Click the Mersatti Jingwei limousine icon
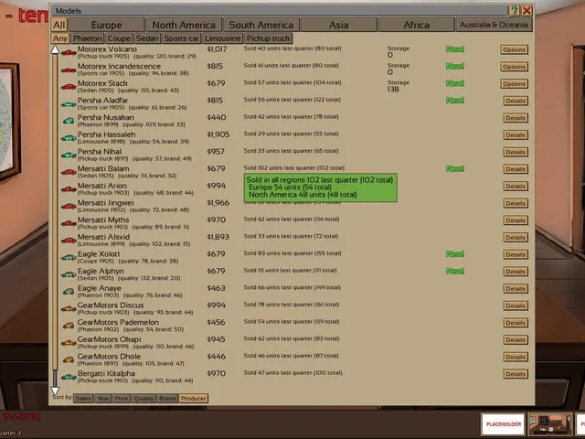 (x=69, y=207)
